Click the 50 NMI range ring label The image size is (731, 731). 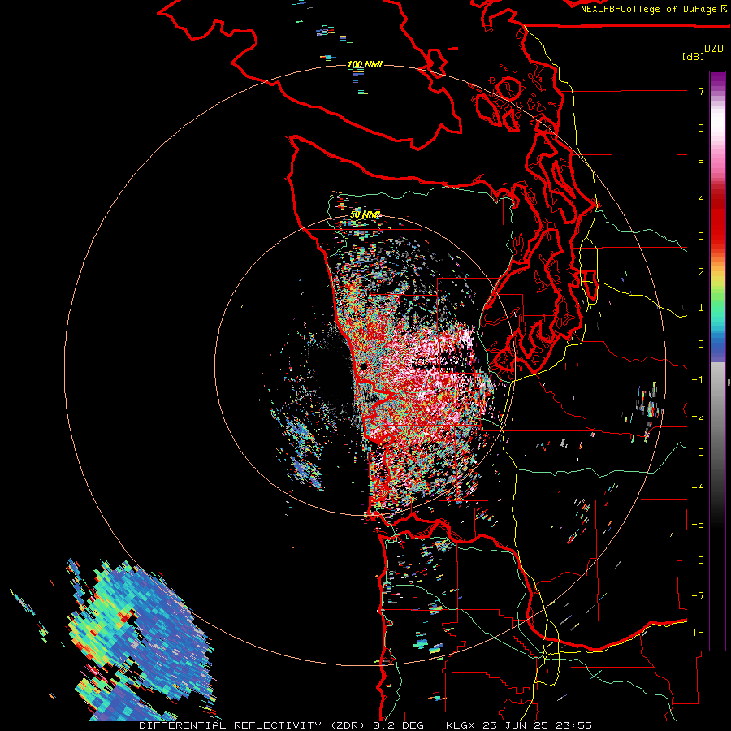(x=365, y=214)
